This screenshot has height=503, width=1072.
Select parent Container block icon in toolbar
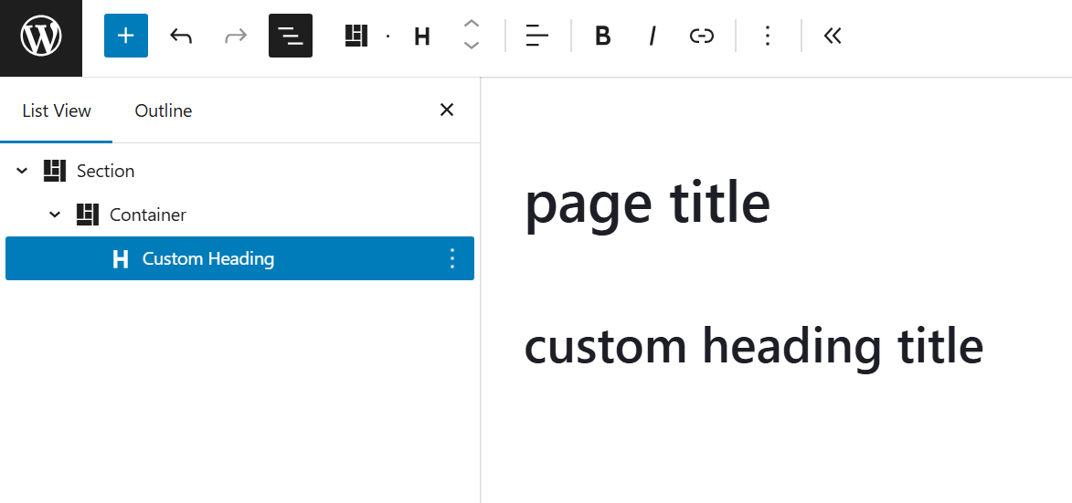(x=356, y=36)
